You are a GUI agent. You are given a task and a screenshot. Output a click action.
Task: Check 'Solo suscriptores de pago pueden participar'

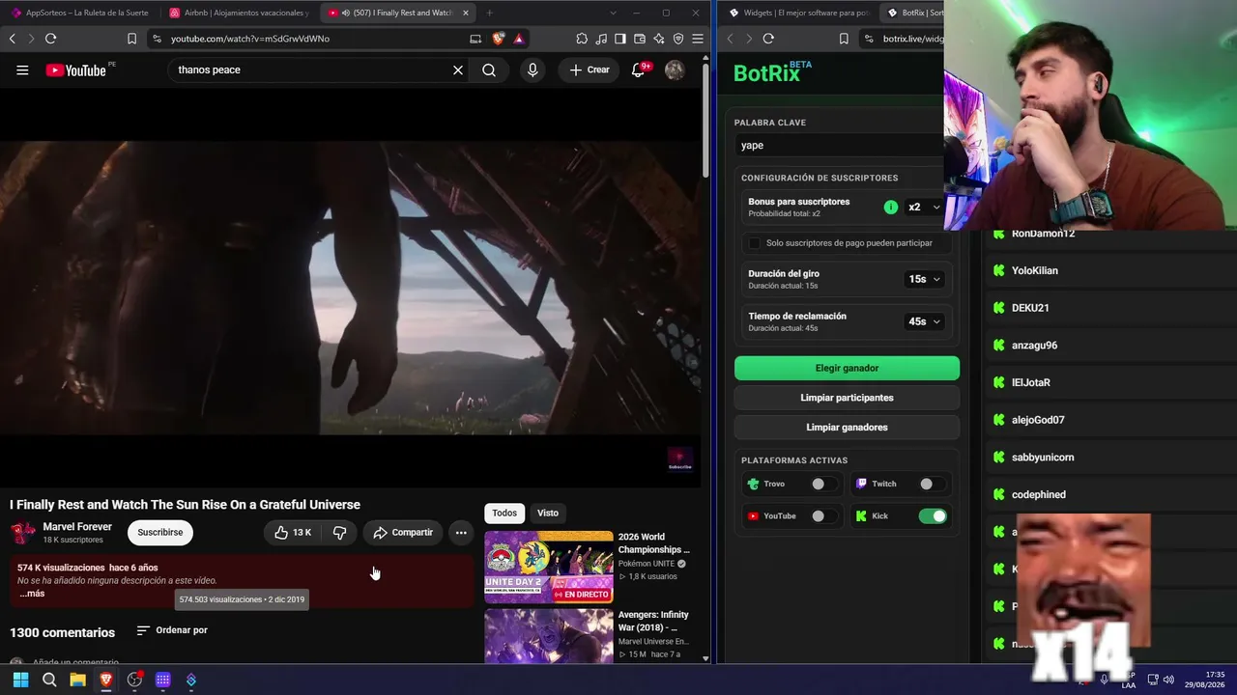pyautogui.click(x=755, y=243)
